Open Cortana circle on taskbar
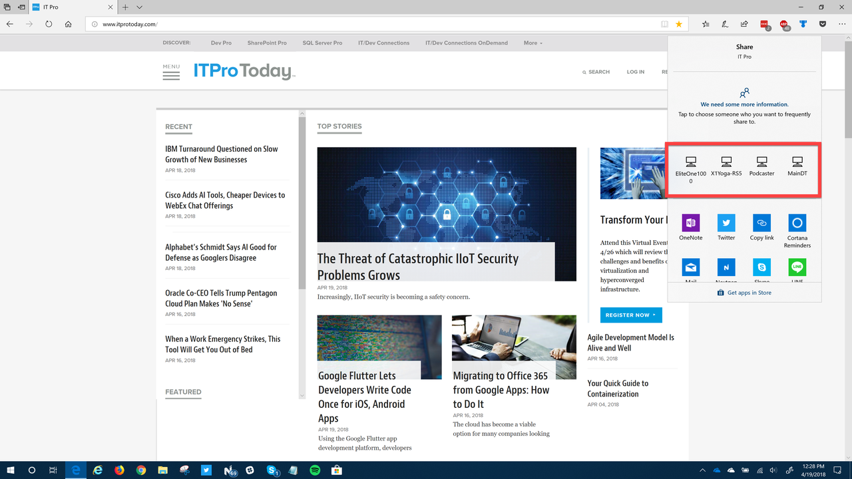 tap(32, 470)
